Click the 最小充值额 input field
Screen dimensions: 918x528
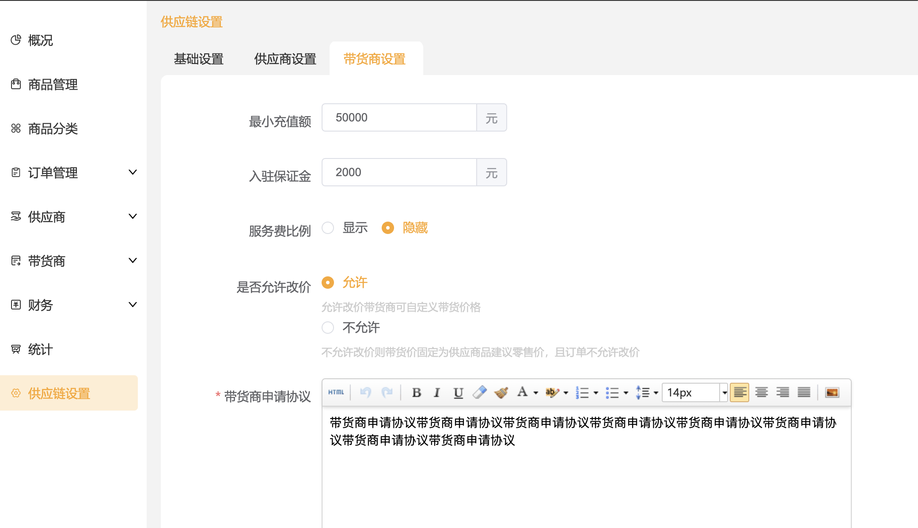coord(399,117)
